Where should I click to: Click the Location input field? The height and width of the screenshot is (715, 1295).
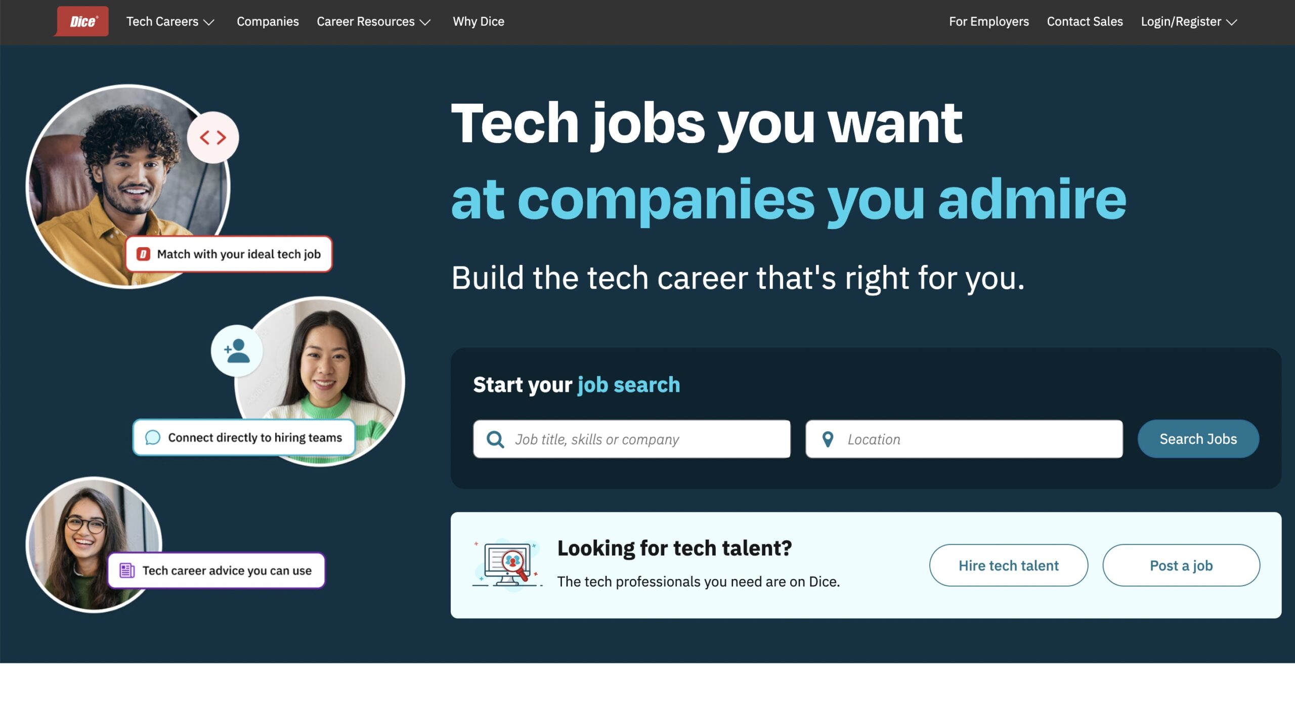coord(963,438)
